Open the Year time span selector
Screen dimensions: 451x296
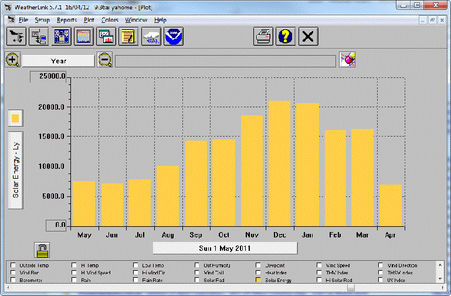coord(59,60)
